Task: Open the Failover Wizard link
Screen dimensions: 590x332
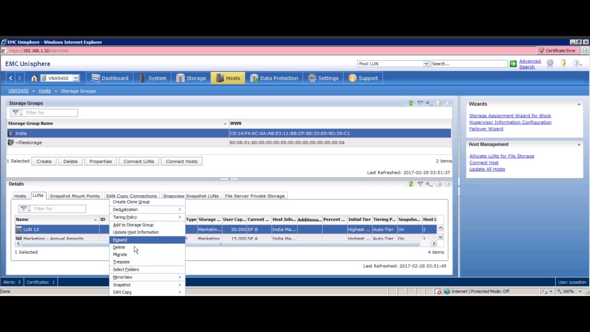Action: point(486,129)
